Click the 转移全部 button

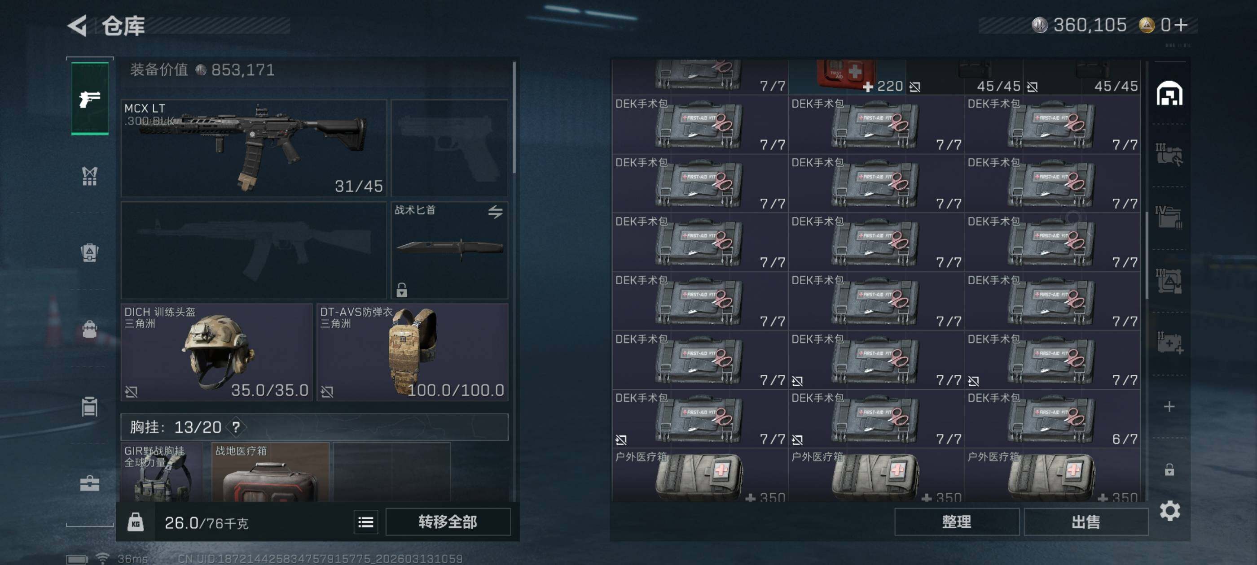point(448,522)
